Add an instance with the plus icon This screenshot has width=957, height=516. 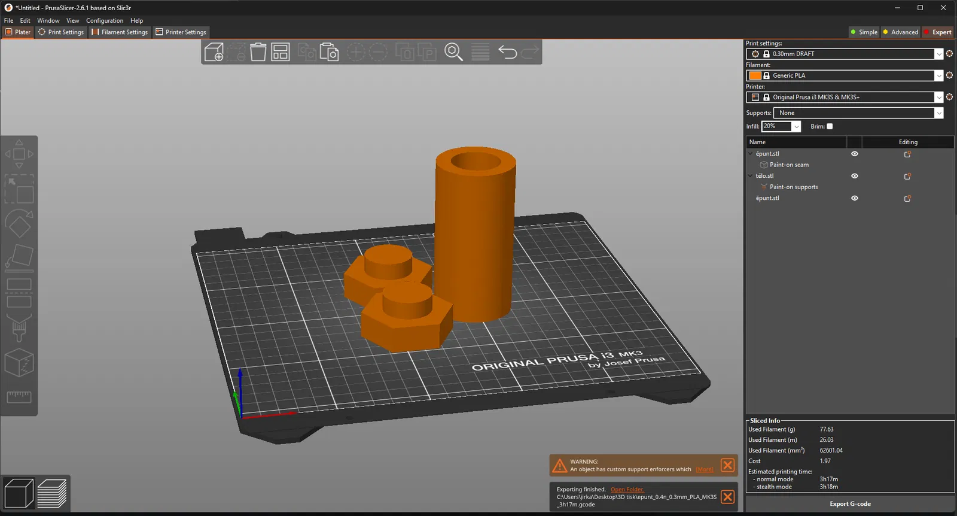(x=356, y=52)
